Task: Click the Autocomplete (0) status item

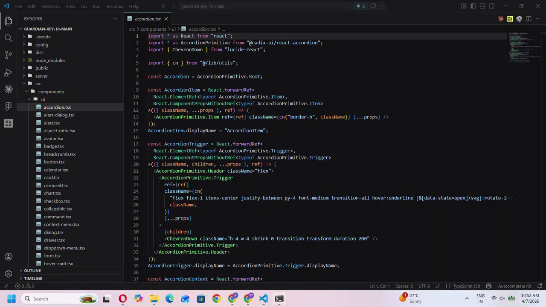Action: click(514, 286)
